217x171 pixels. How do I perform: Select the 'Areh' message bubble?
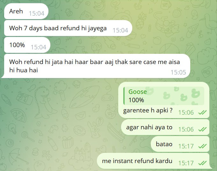[x=26, y=11]
